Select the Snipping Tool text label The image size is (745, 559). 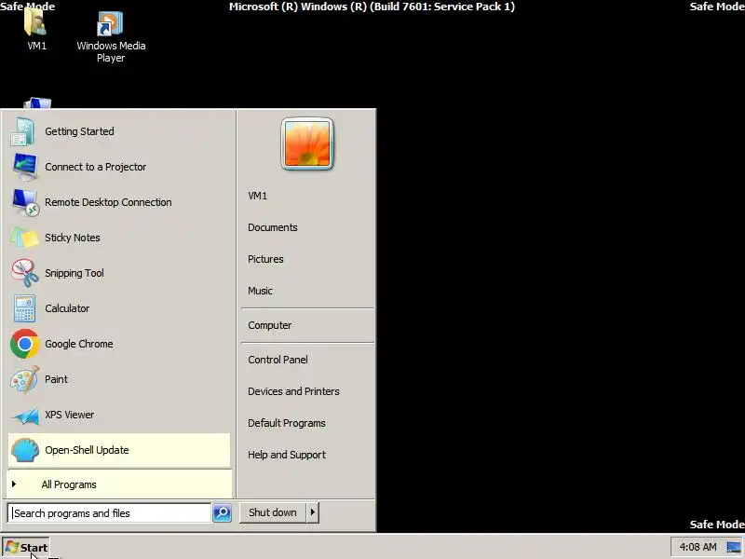pyautogui.click(x=74, y=273)
